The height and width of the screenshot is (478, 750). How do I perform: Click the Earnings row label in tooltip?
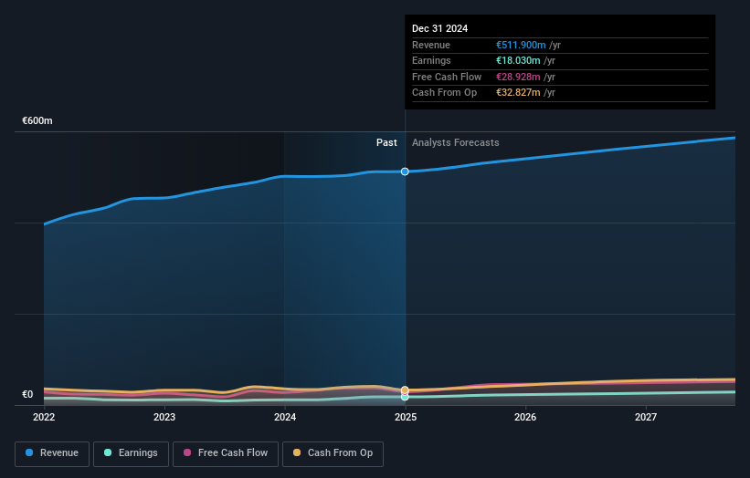click(x=431, y=60)
